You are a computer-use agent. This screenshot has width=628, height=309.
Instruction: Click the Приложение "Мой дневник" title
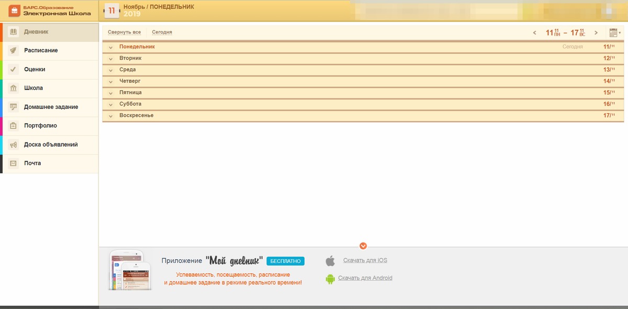tap(212, 260)
